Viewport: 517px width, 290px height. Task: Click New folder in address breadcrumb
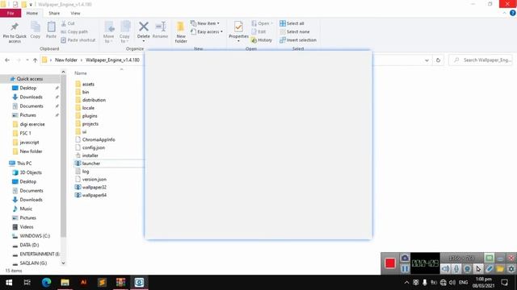click(x=66, y=60)
